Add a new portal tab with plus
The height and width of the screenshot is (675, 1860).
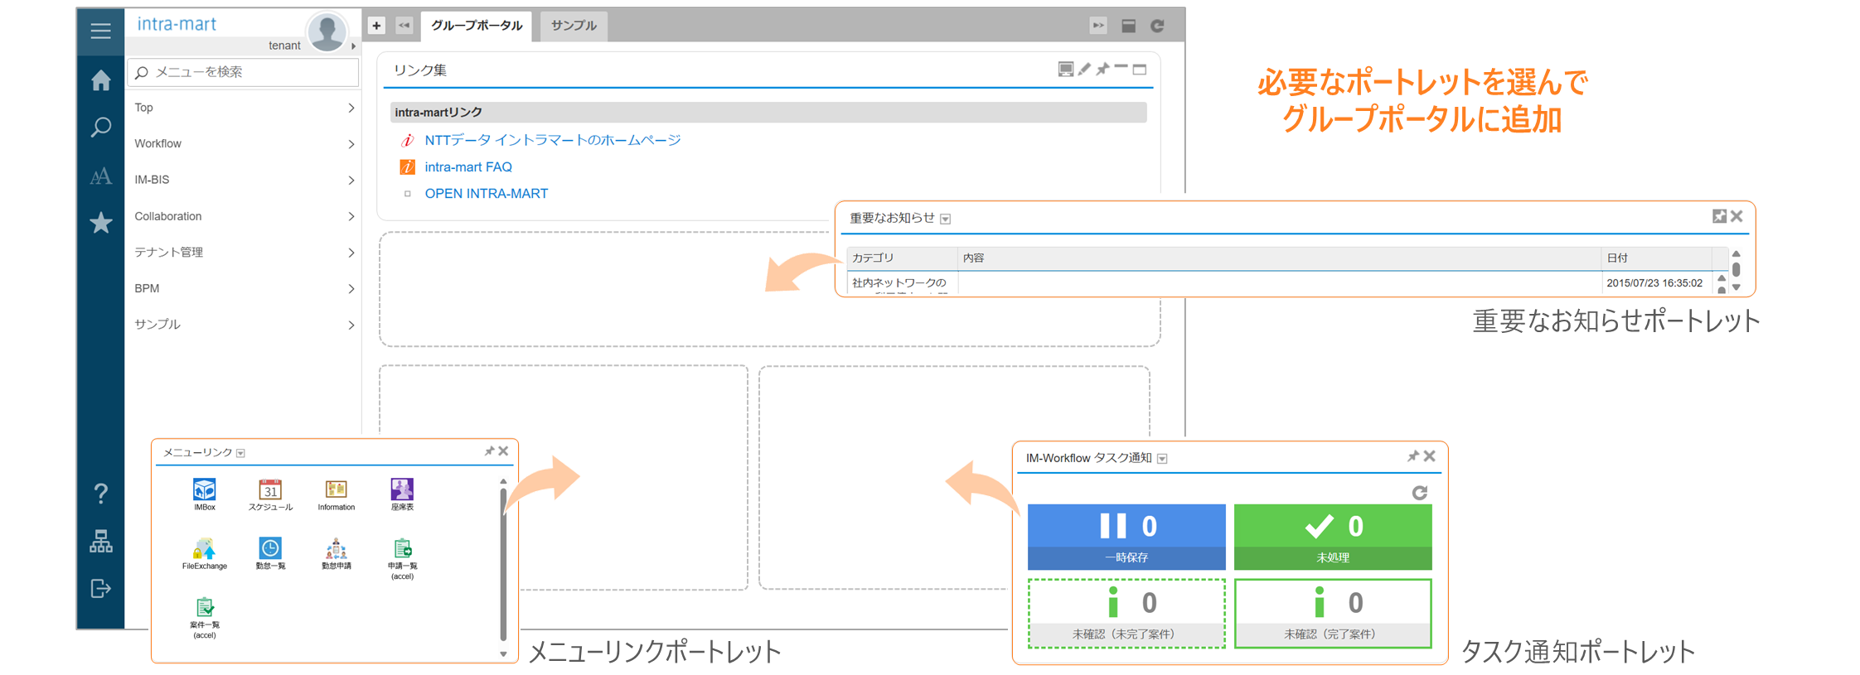376,26
